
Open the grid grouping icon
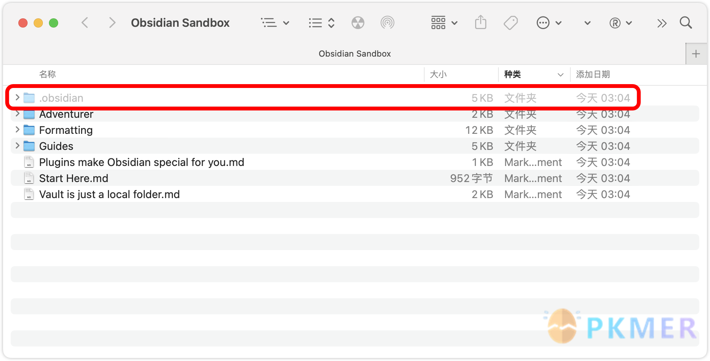438,23
